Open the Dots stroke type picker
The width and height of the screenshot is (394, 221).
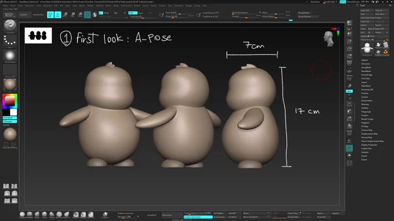click(x=10, y=41)
